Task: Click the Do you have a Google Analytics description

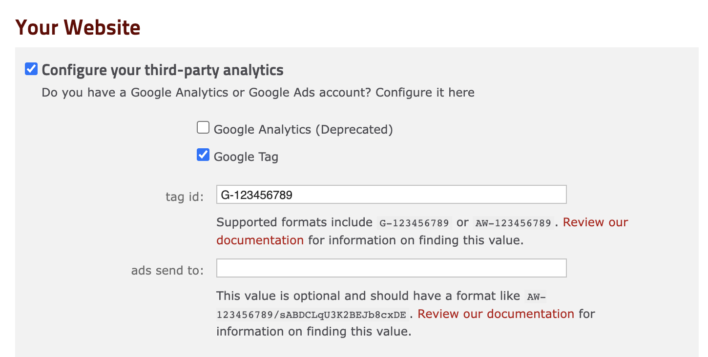Action: pos(258,92)
